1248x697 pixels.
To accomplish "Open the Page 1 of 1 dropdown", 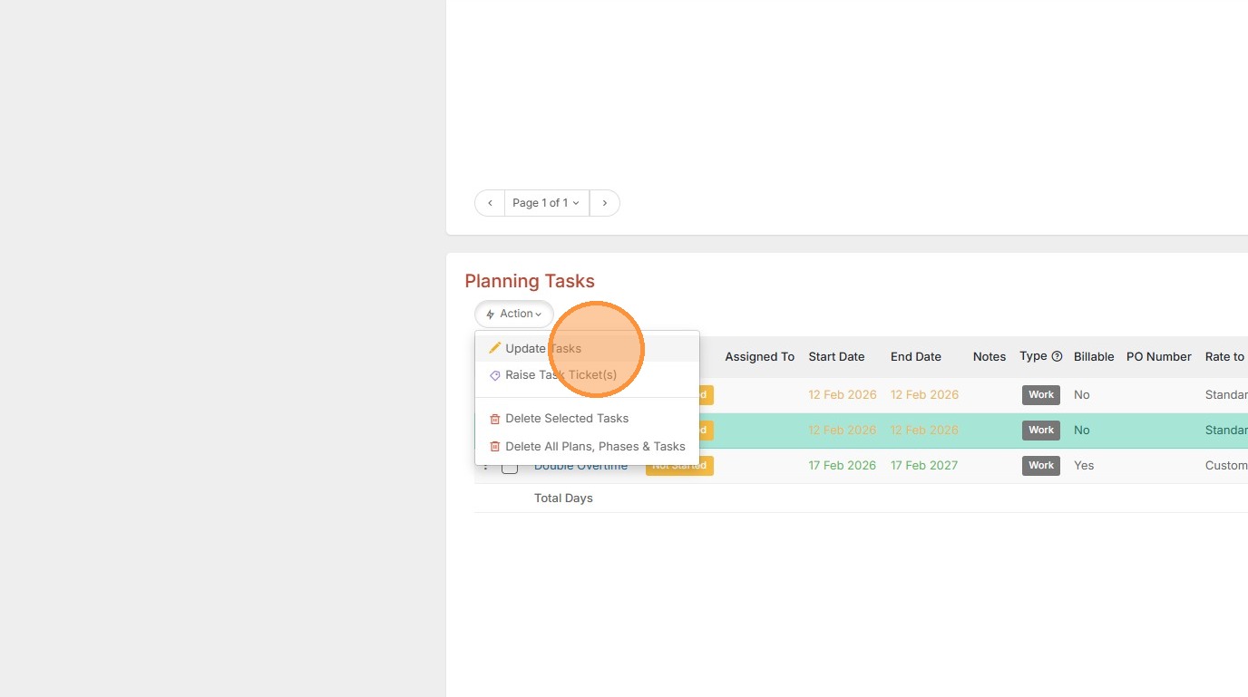I will [546, 203].
